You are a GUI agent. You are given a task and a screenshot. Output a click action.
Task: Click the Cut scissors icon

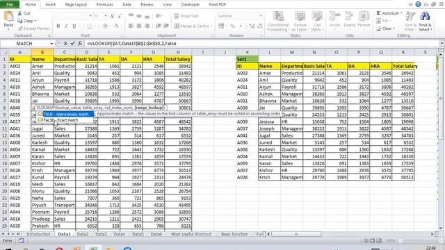pyautogui.click(x=20, y=13)
